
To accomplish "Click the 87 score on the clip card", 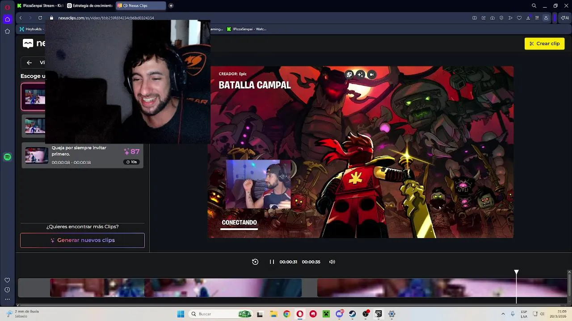I will point(132,152).
